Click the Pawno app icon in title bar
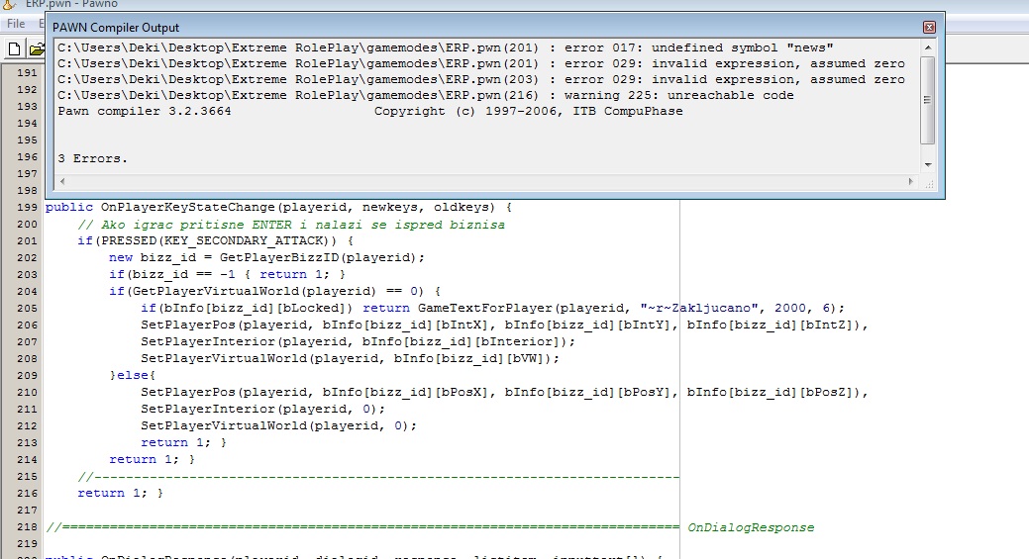This screenshot has height=559, width=1029. click(9, 5)
